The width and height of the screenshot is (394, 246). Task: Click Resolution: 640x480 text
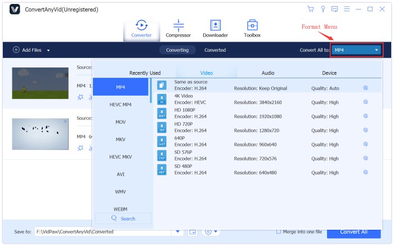[x=256, y=173]
